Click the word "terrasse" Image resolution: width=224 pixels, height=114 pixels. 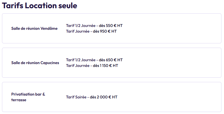coord(19,100)
